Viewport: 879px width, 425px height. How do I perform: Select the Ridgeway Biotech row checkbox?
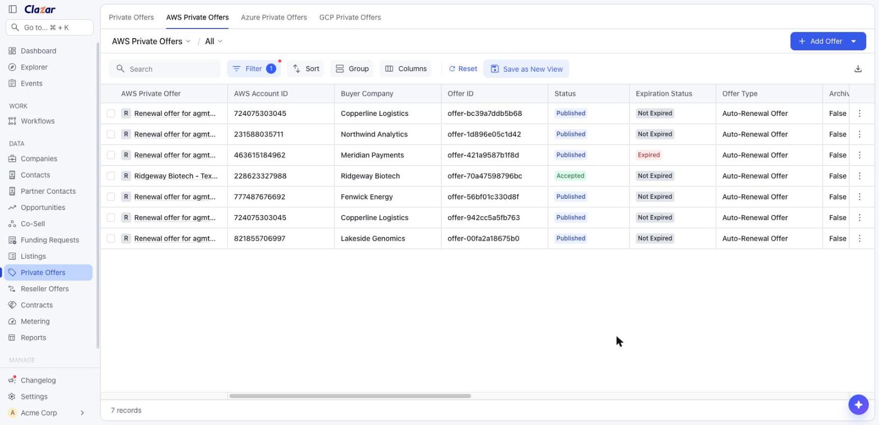tap(111, 176)
